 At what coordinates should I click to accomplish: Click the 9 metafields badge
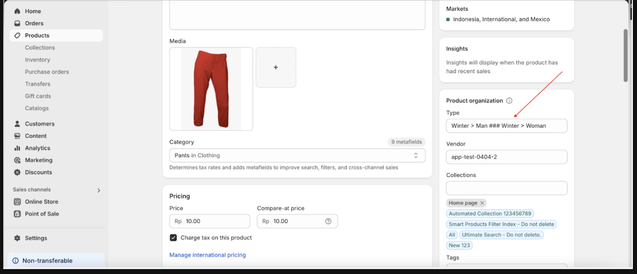406,142
